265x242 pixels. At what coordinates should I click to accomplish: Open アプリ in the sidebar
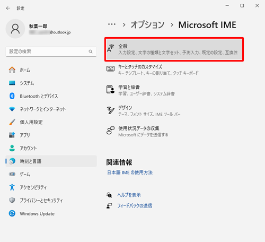click(x=51, y=135)
